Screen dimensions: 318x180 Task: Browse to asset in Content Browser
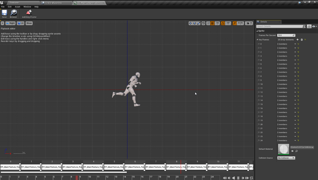pos(13,14)
